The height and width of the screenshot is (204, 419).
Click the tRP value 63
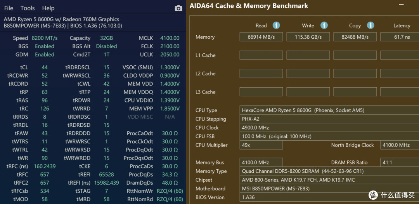[45, 92]
